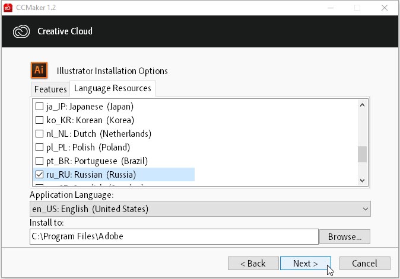Click the Illustrator Ai icon
The image size is (400, 279).
tap(39, 70)
